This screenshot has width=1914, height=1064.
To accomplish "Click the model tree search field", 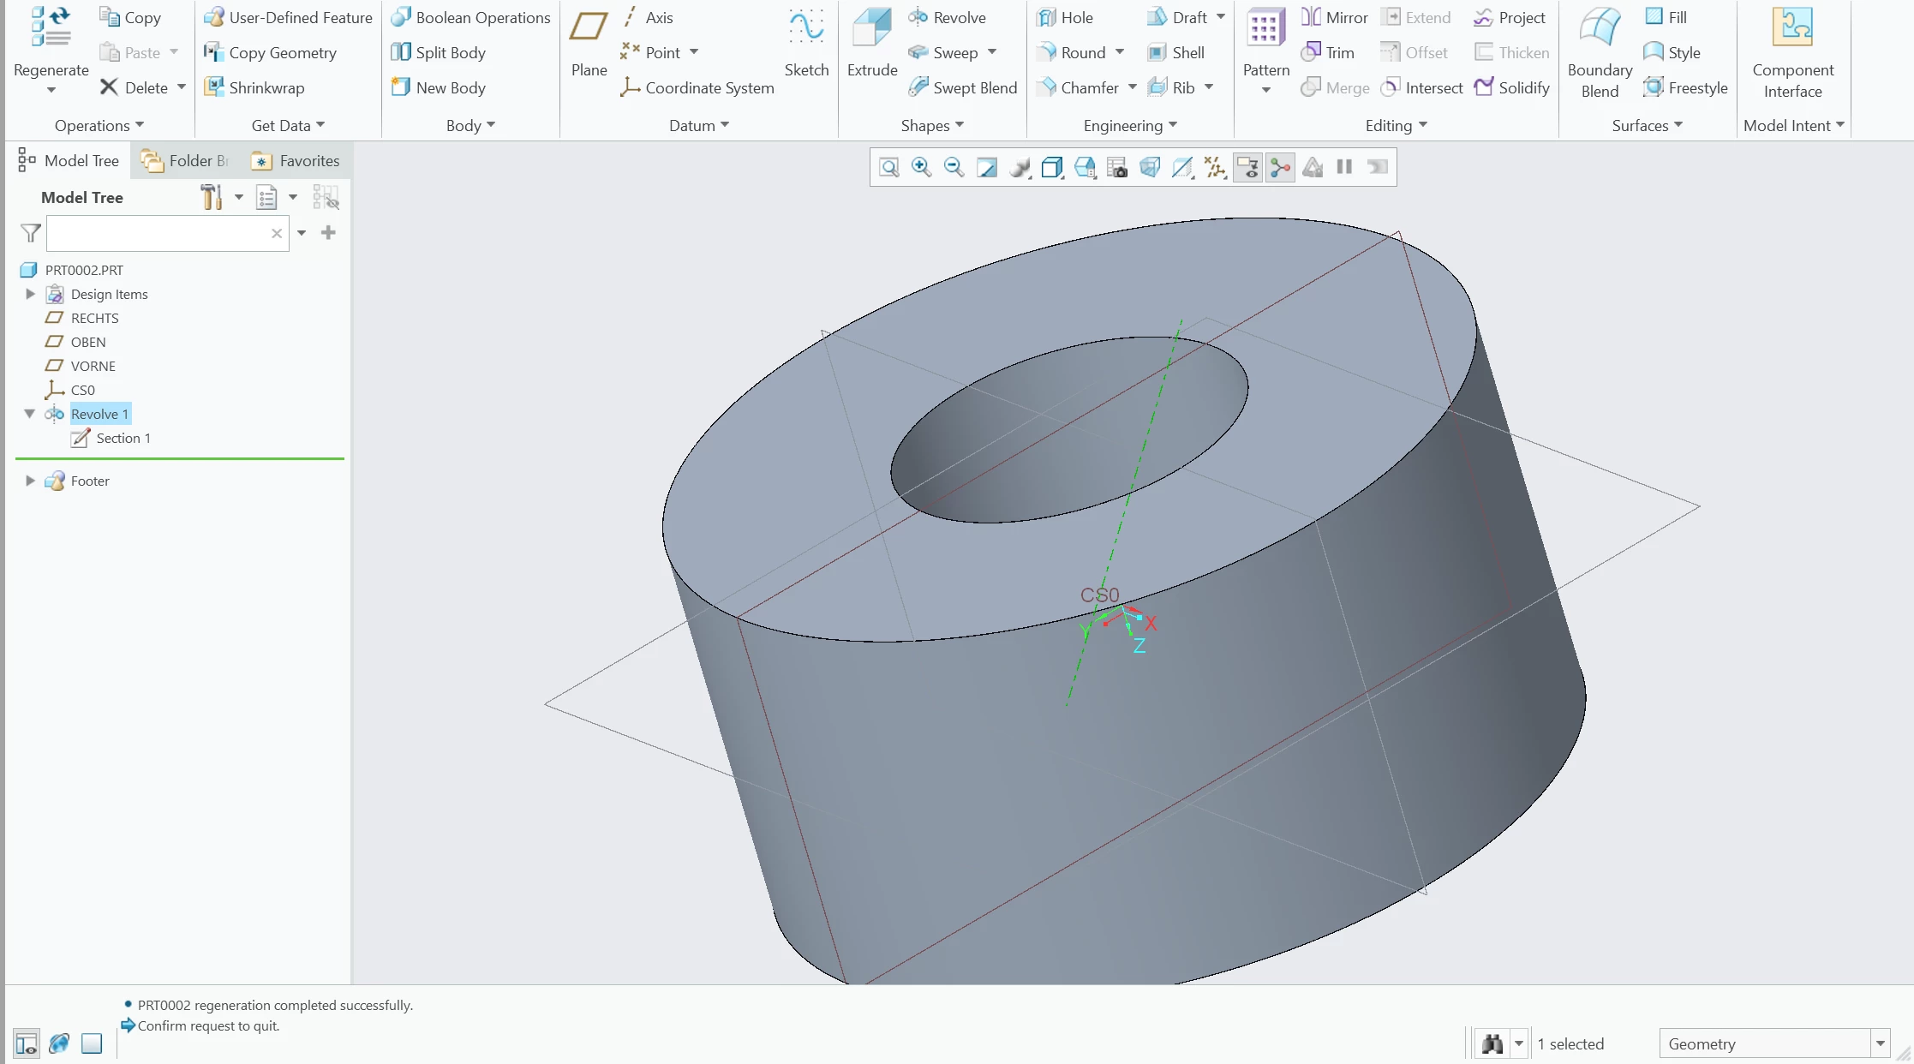I will click(159, 233).
